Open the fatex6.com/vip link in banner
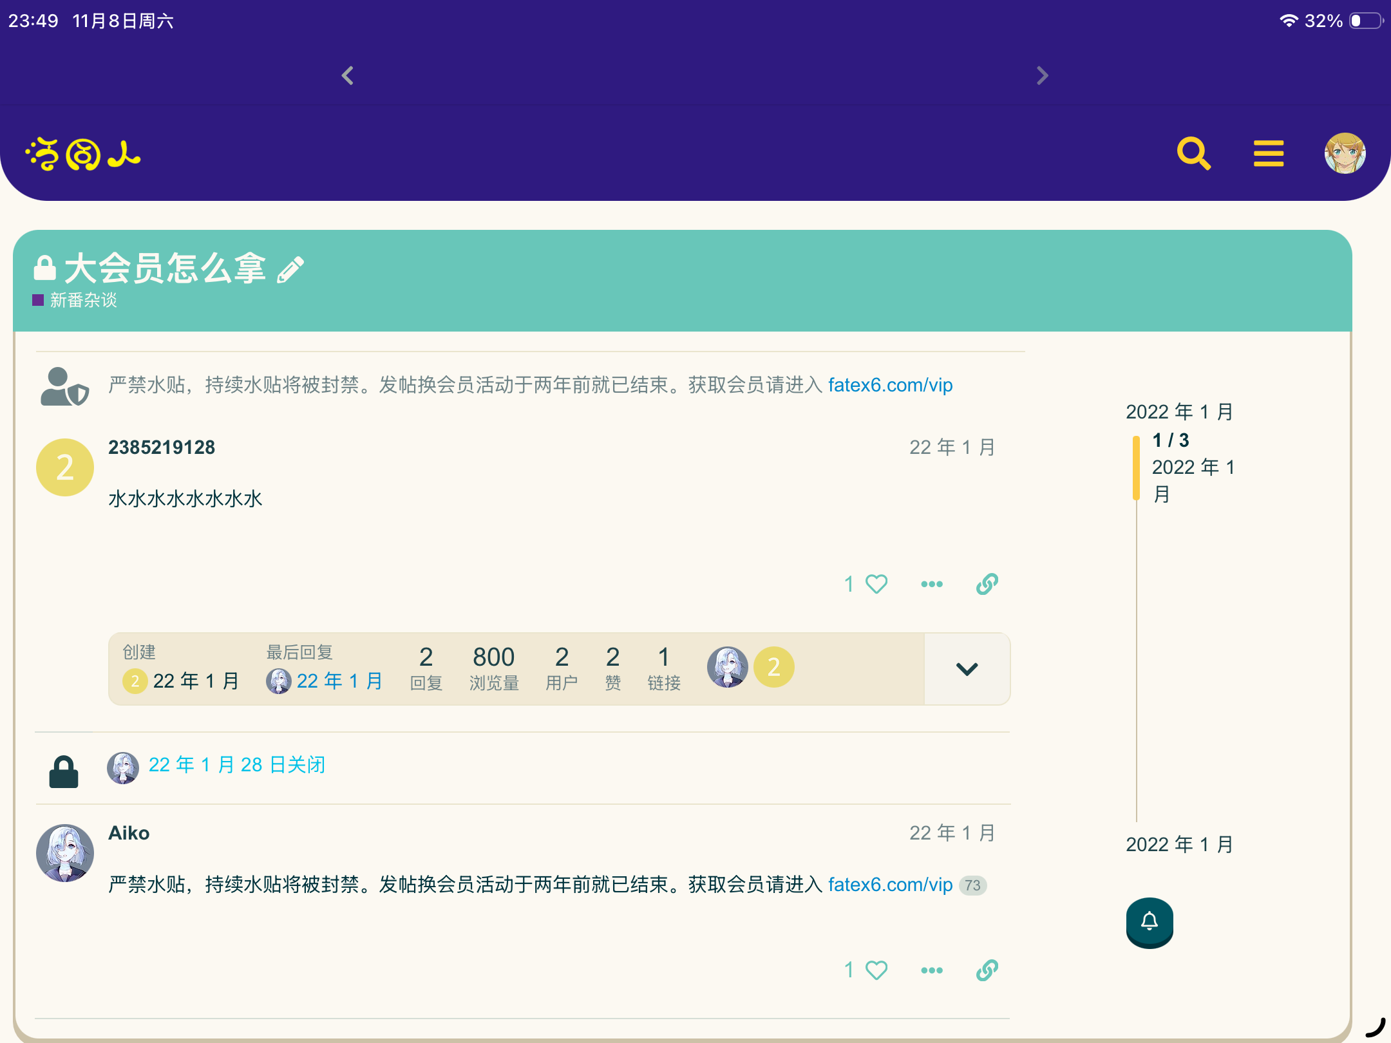 890,385
